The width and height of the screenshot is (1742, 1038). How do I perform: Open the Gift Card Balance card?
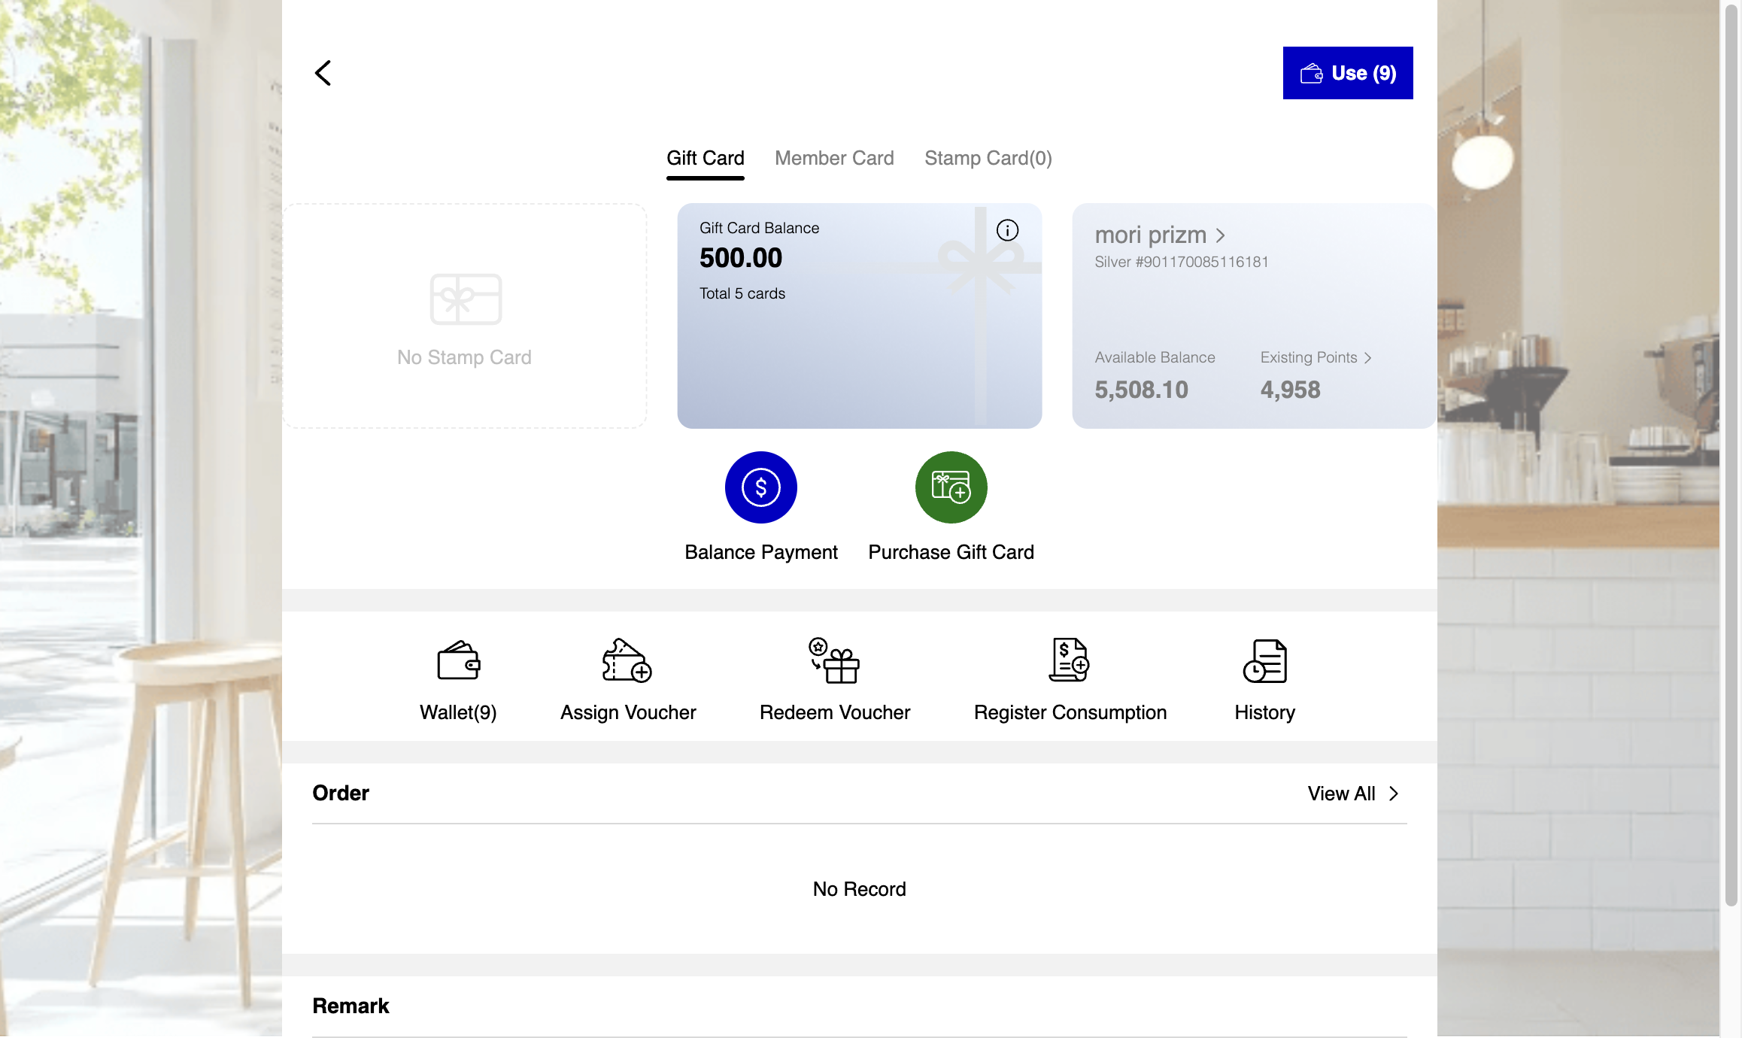click(859, 316)
